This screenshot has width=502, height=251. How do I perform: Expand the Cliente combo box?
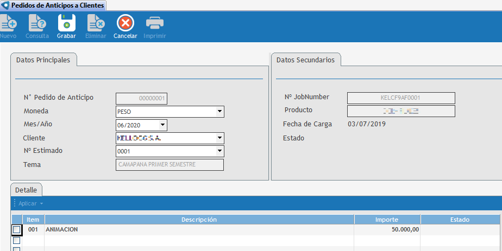point(219,138)
